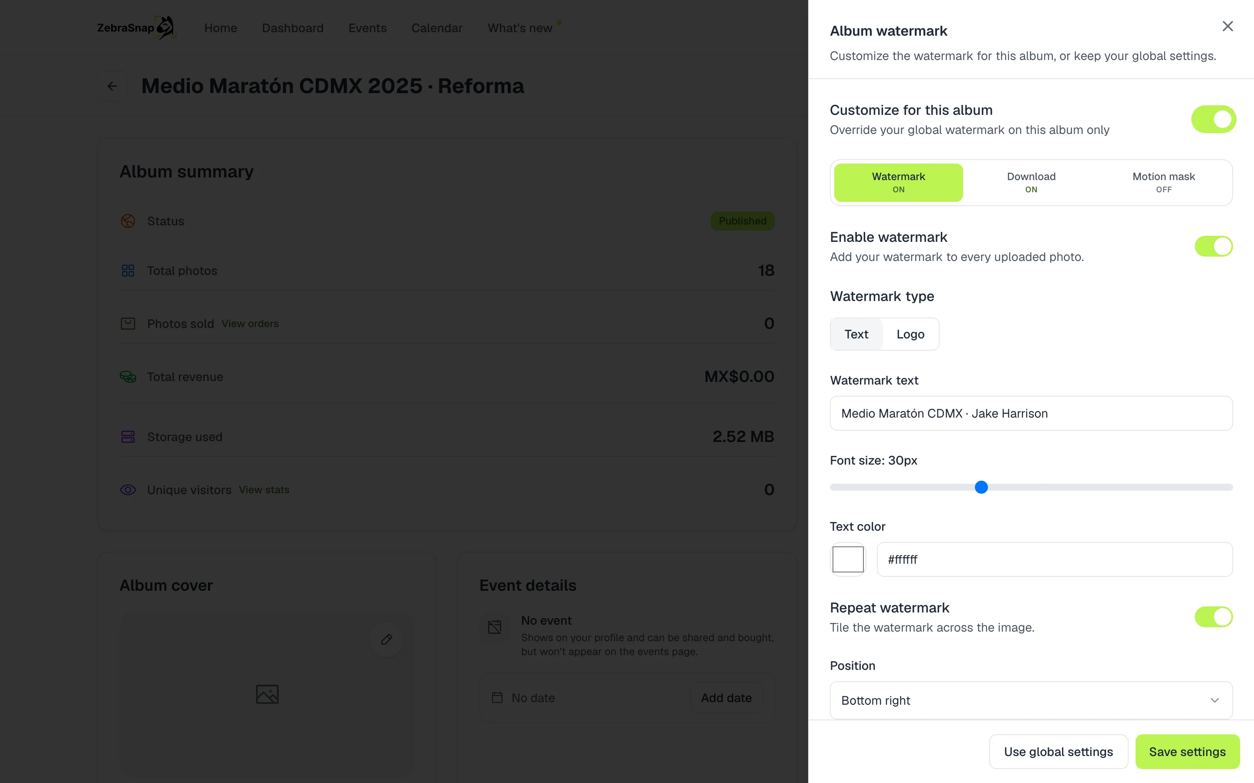Screen dimensions: 1254x783
Task: Open the Calendar nav item
Action: 437,28
